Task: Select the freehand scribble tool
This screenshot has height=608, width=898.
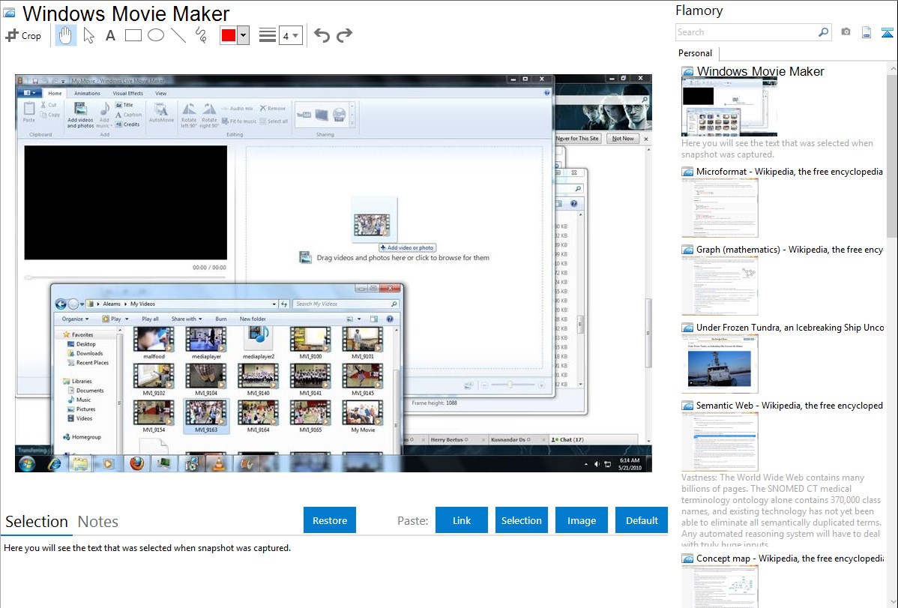Action: [201, 35]
